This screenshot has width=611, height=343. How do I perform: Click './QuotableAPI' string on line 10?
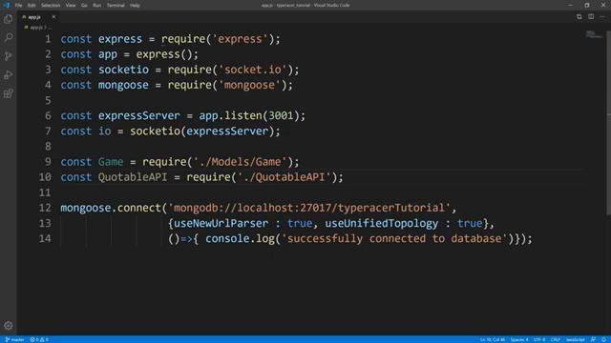284,177
